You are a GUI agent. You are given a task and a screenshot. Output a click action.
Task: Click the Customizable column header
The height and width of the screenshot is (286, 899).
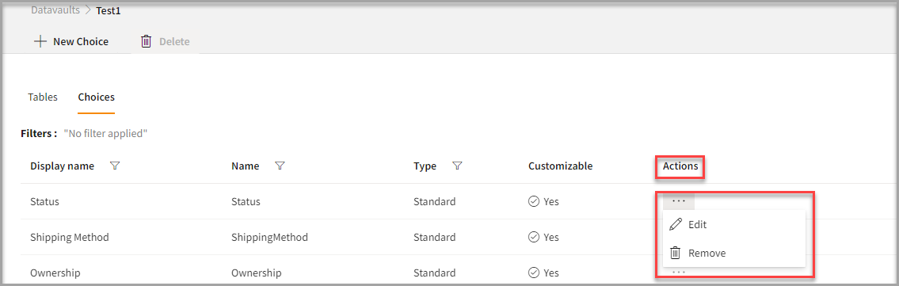pos(560,166)
